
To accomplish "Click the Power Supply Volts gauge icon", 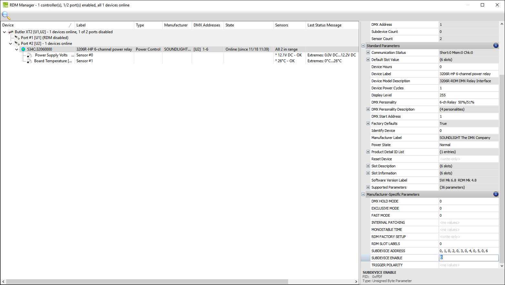I will pyautogui.click(x=29, y=55).
